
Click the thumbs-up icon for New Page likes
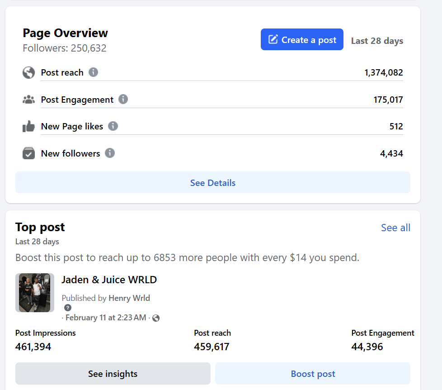[28, 127]
